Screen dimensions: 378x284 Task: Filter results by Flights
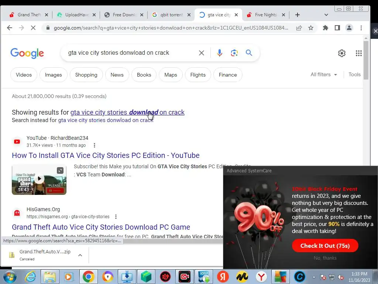pyautogui.click(x=198, y=75)
